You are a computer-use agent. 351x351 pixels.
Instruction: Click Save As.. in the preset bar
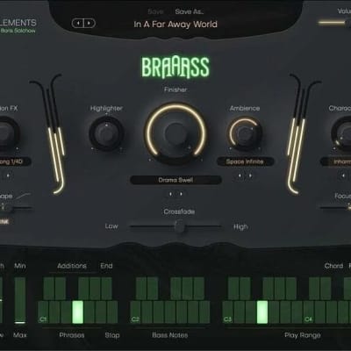pos(190,11)
